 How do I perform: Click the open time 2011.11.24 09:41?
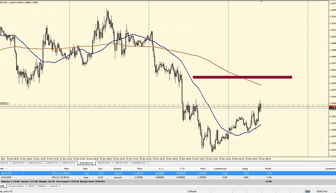60,173
